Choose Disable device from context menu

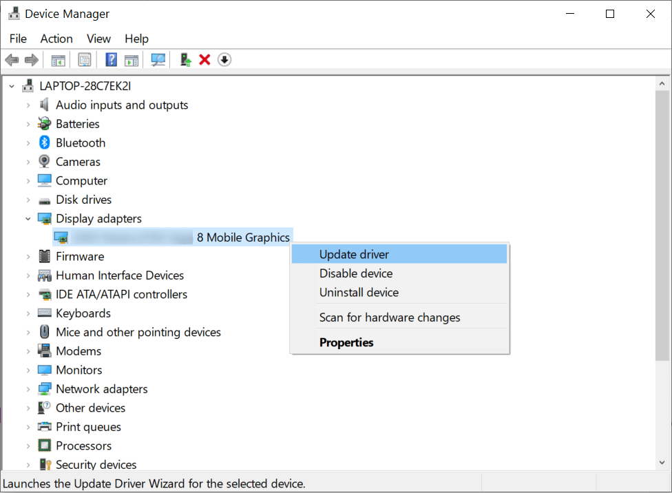click(399, 273)
